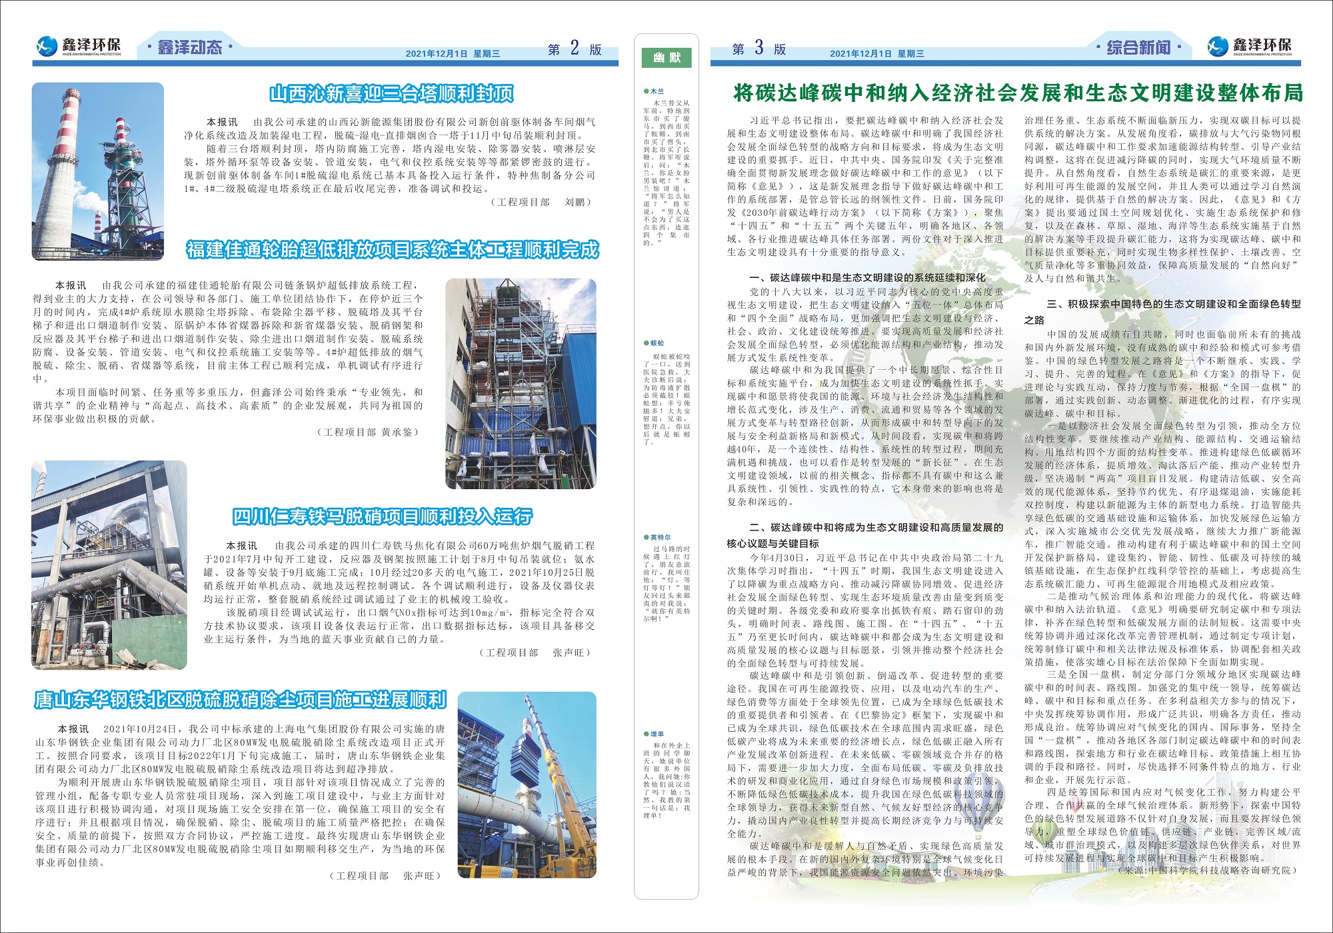Click the green 幽默 column label
1333x933 pixels.
(666, 58)
